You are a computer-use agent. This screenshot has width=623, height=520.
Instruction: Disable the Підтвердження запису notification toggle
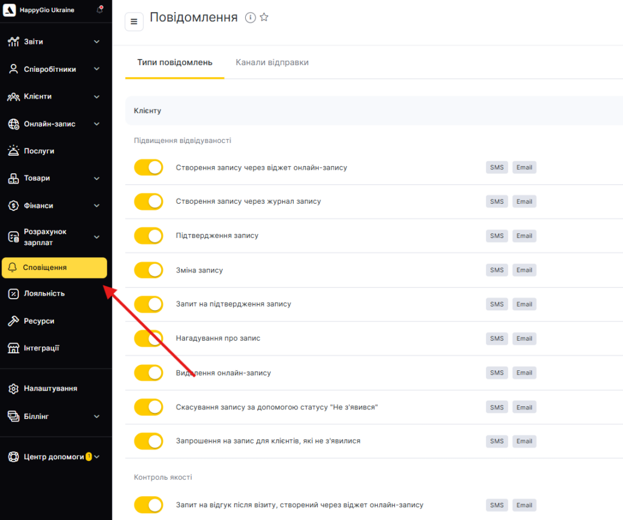(148, 236)
